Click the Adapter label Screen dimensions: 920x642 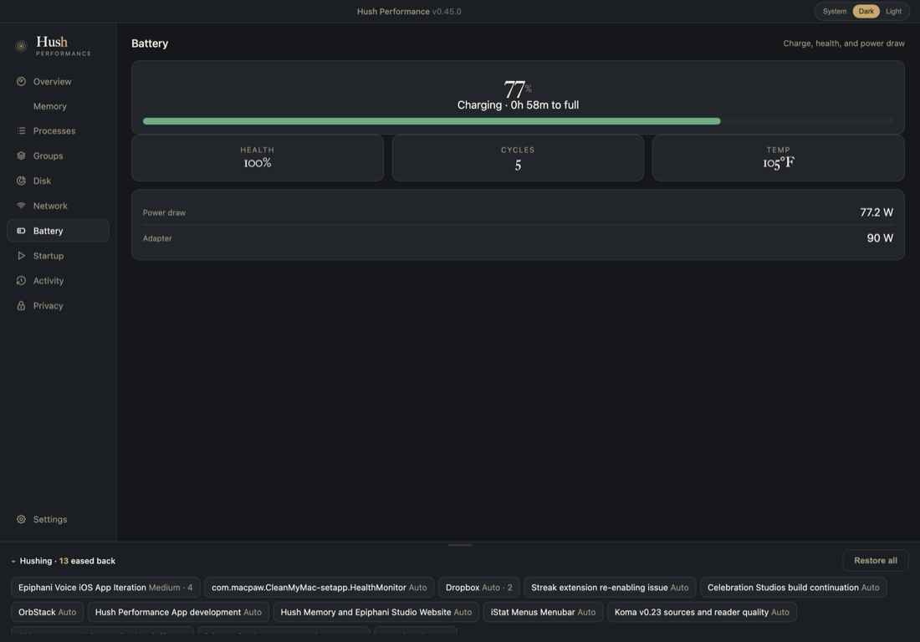[157, 238]
